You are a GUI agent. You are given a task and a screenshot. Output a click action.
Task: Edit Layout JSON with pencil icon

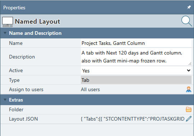189,119
